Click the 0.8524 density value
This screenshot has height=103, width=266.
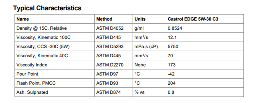point(175,28)
